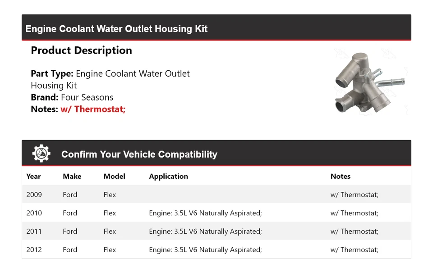
Task: Click the Product Description heading
Action: [x=81, y=50]
